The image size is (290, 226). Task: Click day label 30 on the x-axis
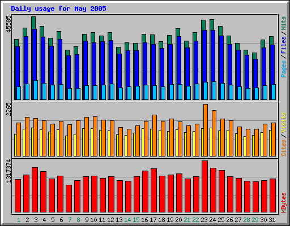(263, 220)
